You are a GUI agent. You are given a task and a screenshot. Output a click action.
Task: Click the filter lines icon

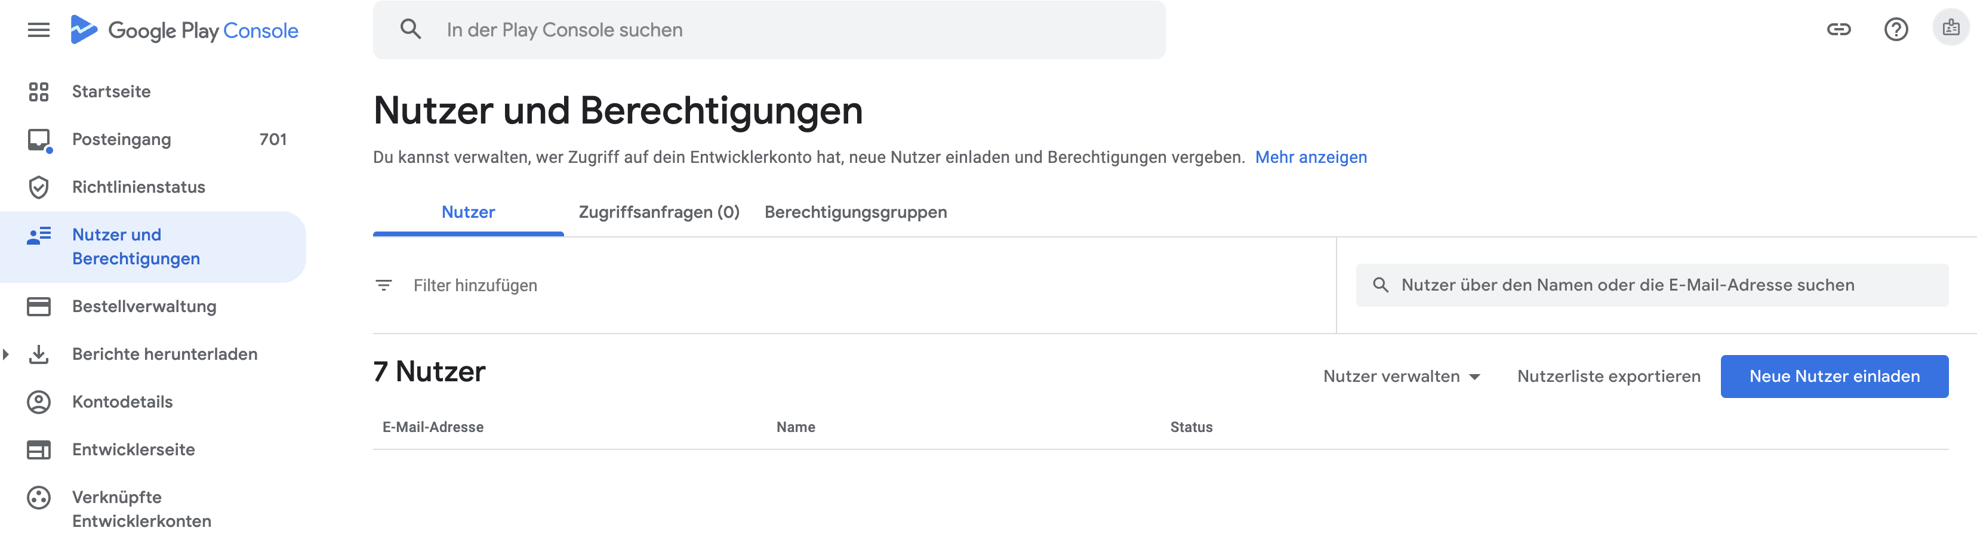click(x=384, y=285)
